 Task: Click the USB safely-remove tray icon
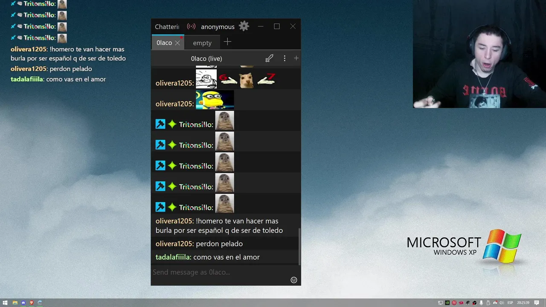488,303
